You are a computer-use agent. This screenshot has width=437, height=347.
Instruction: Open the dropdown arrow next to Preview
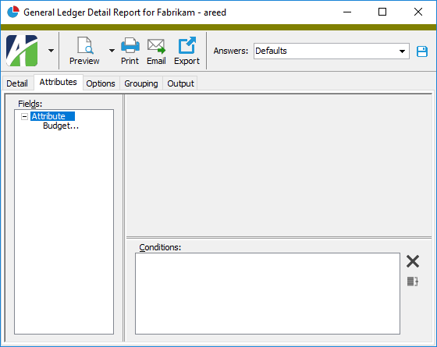point(112,51)
